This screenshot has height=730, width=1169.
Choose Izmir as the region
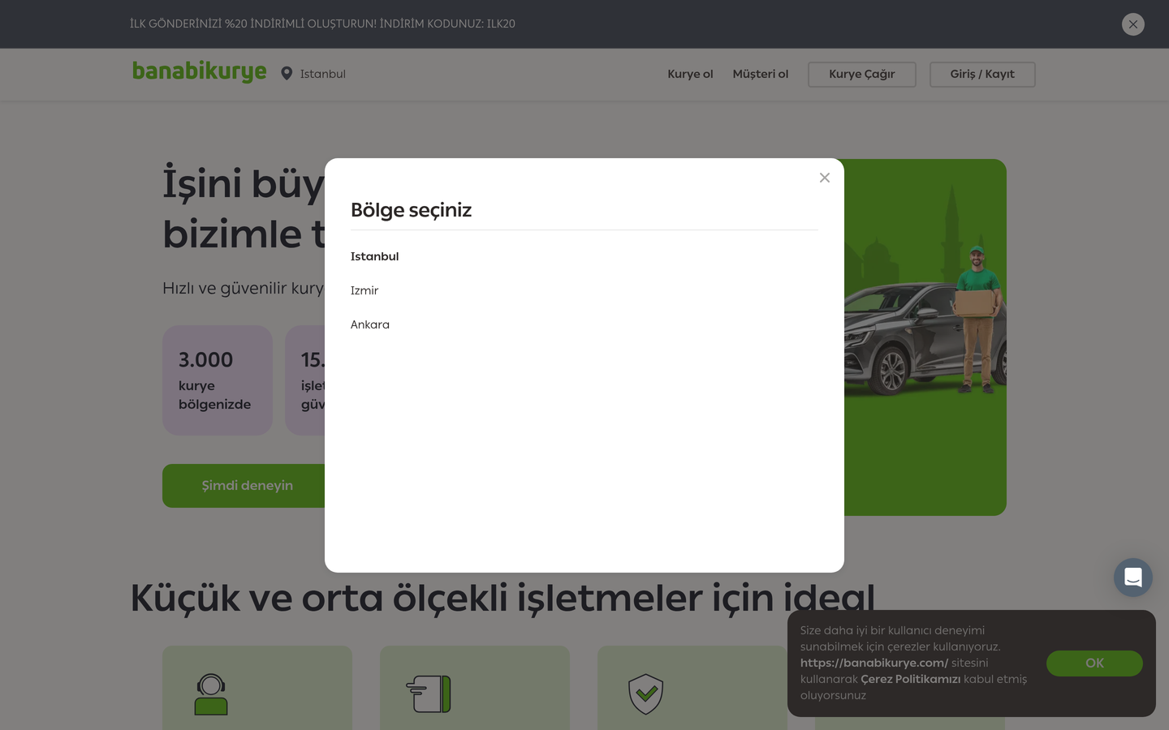pos(365,290)
